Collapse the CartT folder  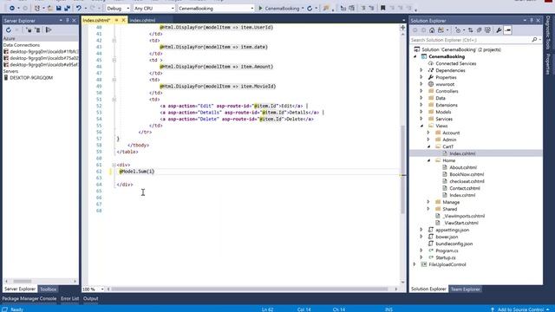pyautogui.click(x=428, y=146)
